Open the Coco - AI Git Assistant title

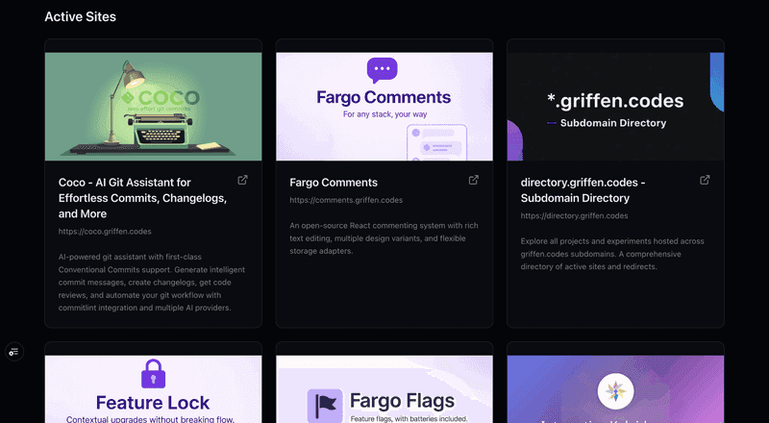click(x=142, y=198)
